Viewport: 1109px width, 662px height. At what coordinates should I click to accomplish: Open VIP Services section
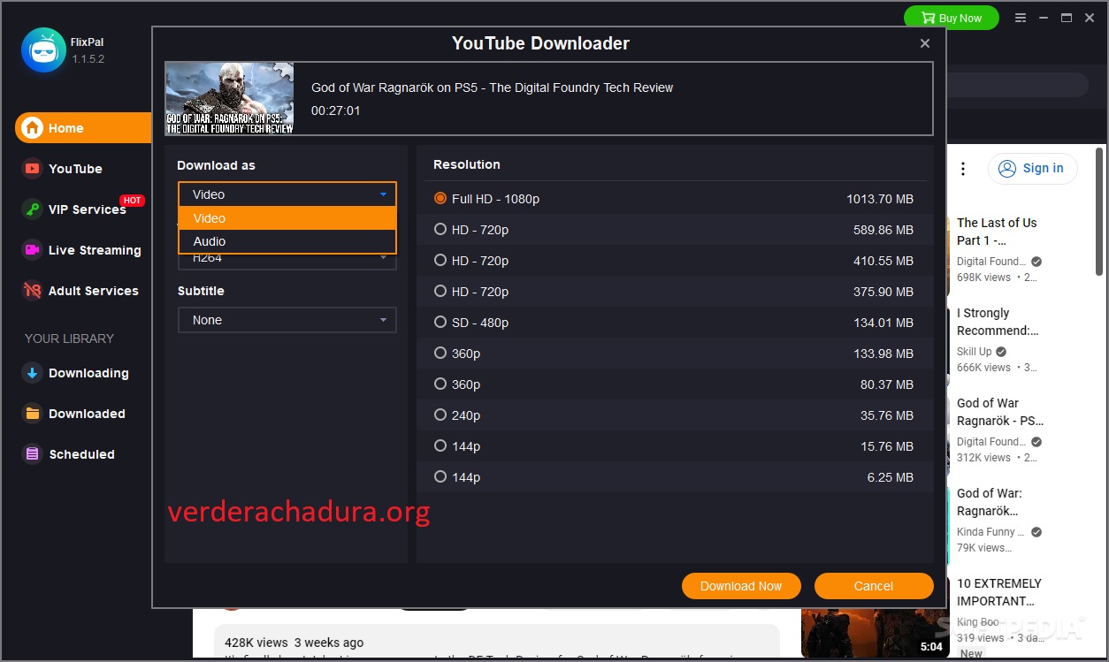point(87,209)
